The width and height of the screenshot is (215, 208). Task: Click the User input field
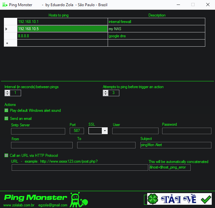(135, 131)
